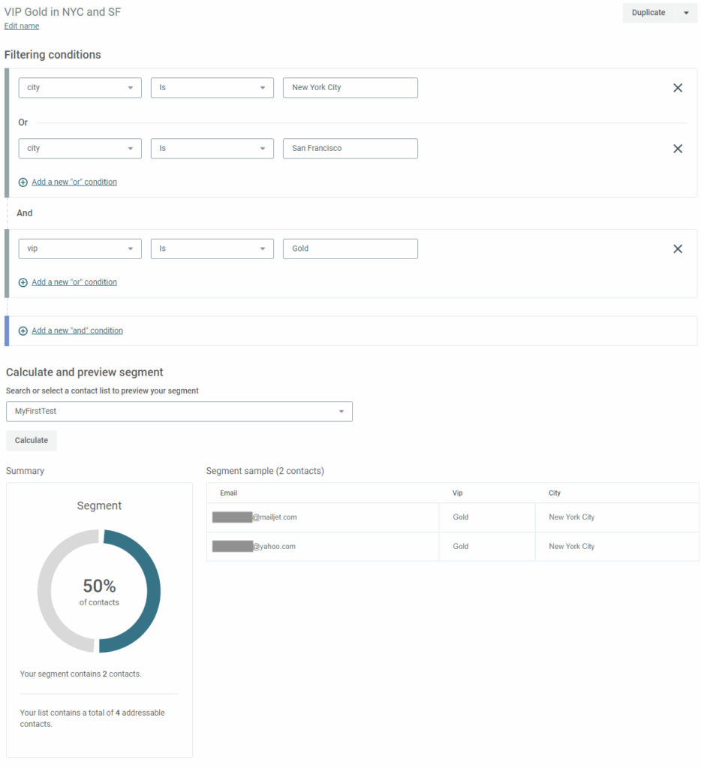Click the New York City value field
The width and height of the screenshot is (701, 769).
(x=350, y=88)
